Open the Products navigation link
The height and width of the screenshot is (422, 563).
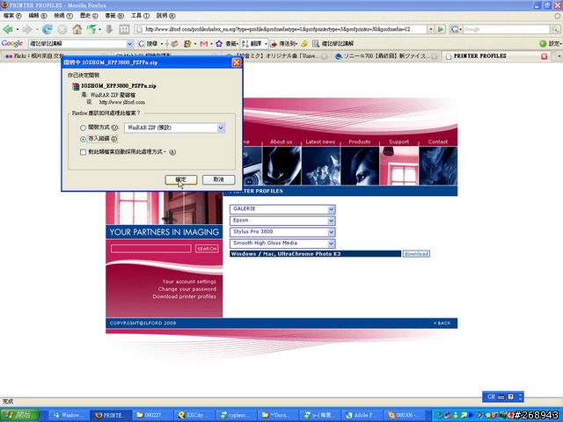pyautogui.click(x=360, y=142)
